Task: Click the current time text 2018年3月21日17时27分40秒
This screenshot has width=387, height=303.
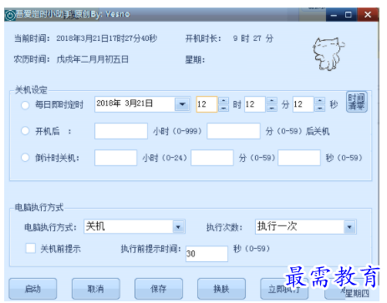Action: 107,38
